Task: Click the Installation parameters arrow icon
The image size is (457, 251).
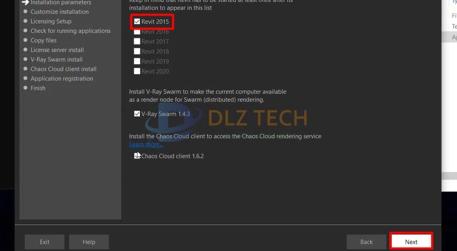Action: click(x=25, y=3)
